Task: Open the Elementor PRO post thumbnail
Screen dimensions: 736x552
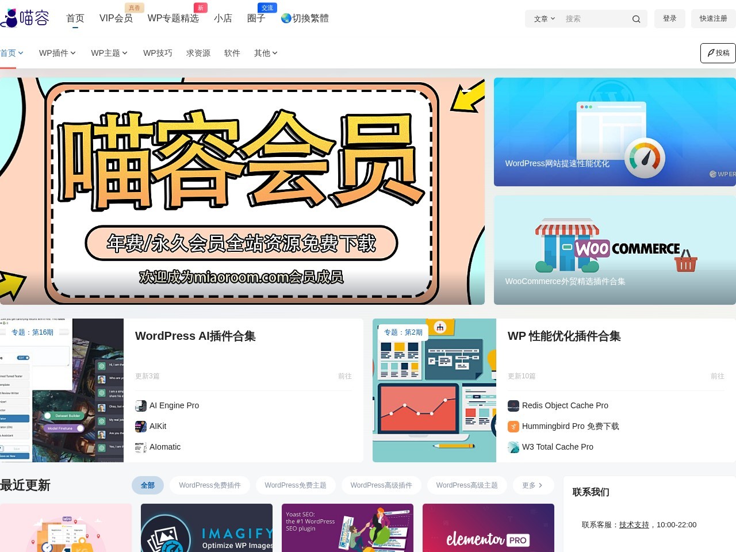Action: [488, 528]
